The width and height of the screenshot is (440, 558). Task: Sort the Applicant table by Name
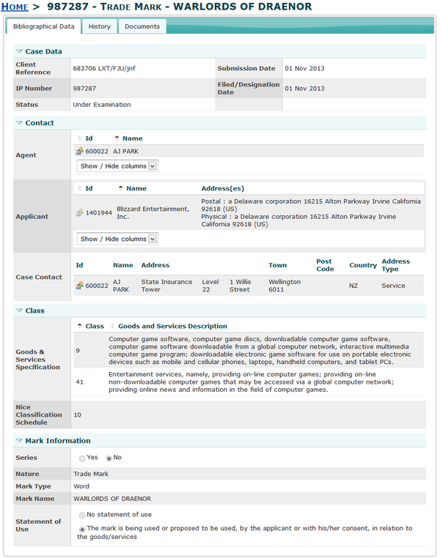(x=136, y=188)
